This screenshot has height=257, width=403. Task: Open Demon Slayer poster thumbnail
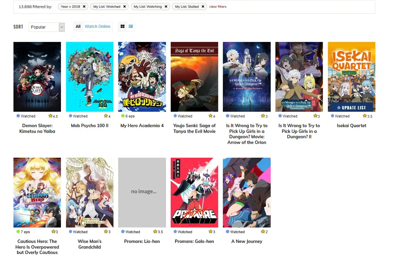click(x=37, y=77)
